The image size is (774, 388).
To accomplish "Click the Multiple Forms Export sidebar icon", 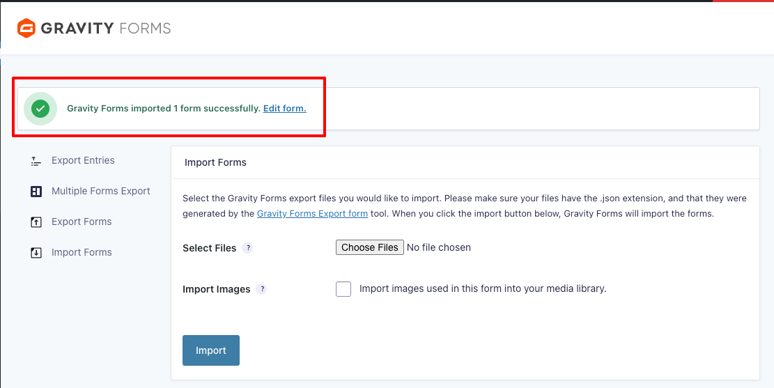I will 36,192.
